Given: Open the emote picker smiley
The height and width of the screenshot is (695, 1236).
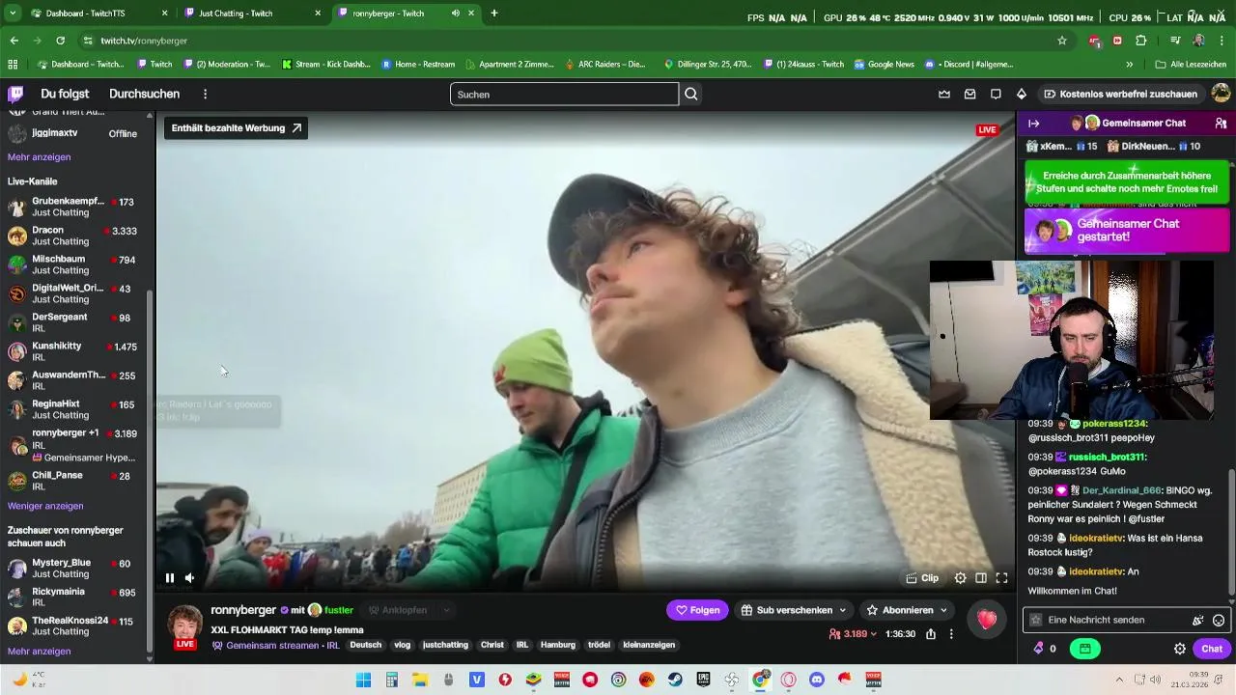Looking at the screenshot, I should 1219,620.
